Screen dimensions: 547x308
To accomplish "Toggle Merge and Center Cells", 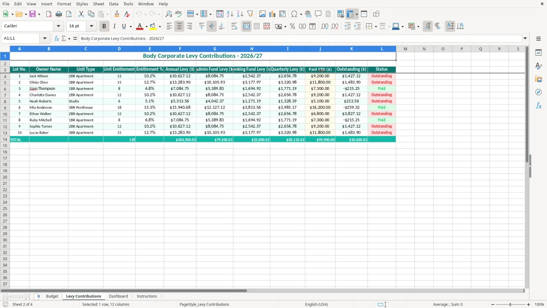I will click(247, 26).
